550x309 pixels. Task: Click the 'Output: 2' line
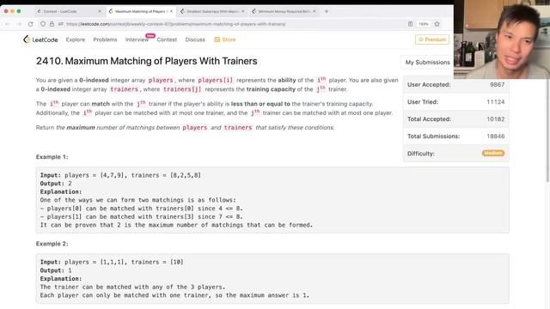(56, 184)
